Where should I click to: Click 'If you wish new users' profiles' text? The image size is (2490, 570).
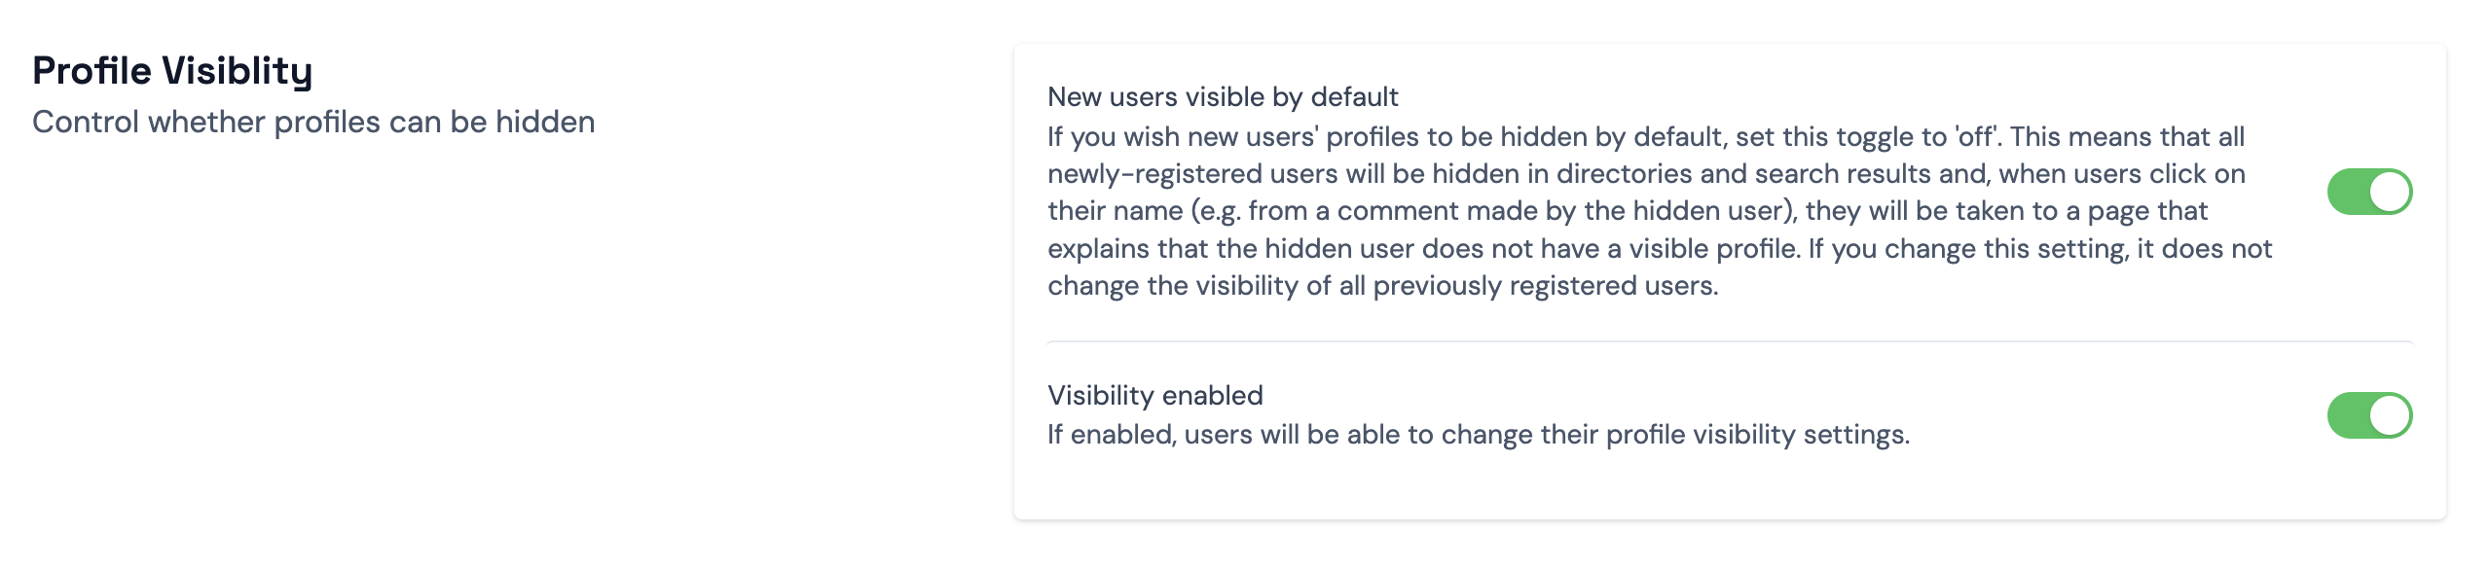tap(1231, 137)
